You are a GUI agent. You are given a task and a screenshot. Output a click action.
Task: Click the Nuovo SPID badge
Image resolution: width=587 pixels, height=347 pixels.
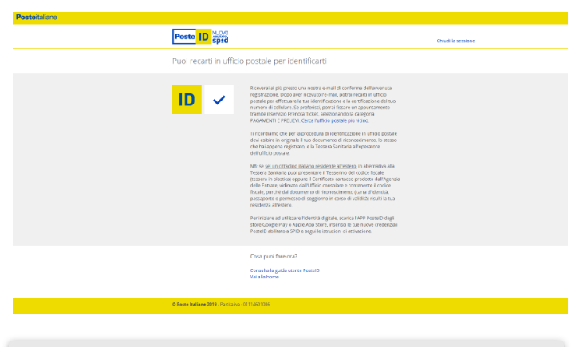click(x=221, y=37)
